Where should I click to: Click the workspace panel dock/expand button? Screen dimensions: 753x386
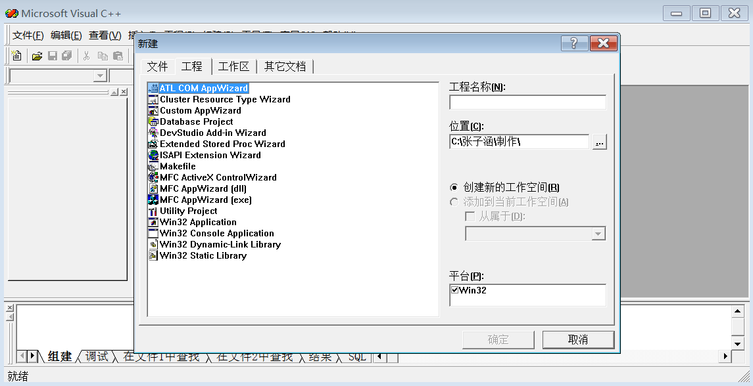pos(115,92)
